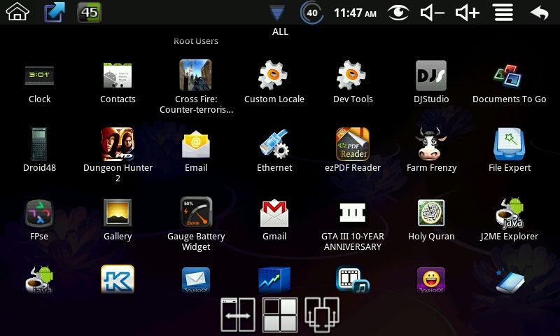This screenshot has height=336, width=560.
Task: Launch Cross Fire: Counter-terrorist game
Action: (196, 75)
